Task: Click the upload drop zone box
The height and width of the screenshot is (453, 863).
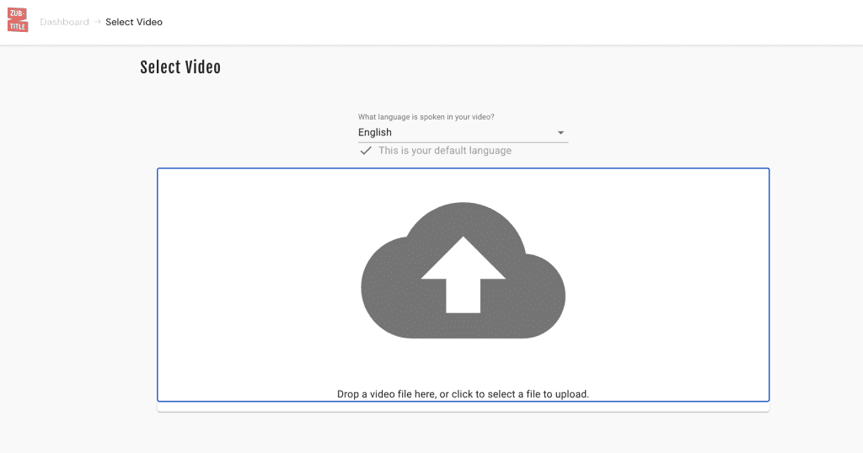Action: pos(463,285)
